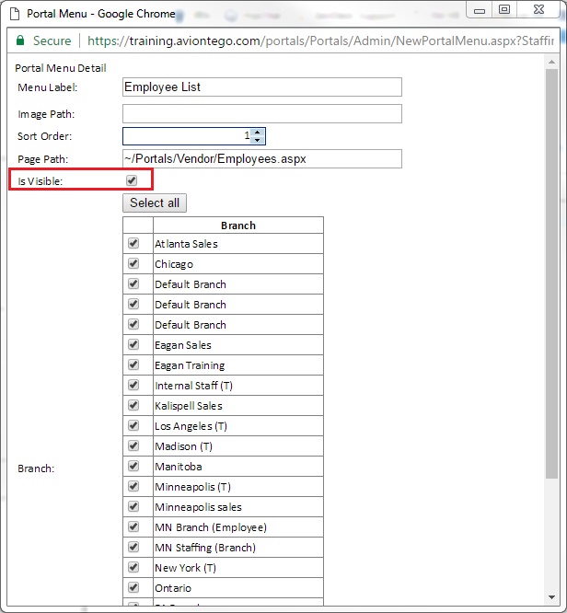Click the New York (T) name

point(185,568)
